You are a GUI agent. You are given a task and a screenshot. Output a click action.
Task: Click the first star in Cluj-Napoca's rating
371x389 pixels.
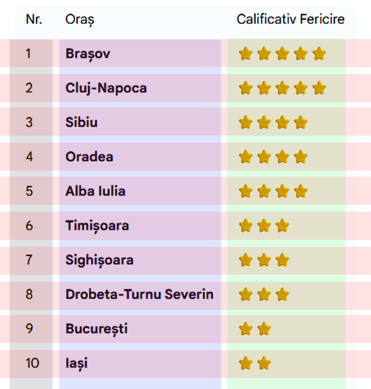[246, 88]
